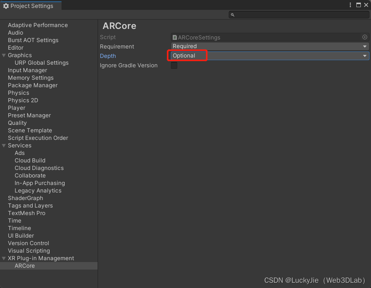
Task: Select Burst AOT Settings
Action: [33, 40]
